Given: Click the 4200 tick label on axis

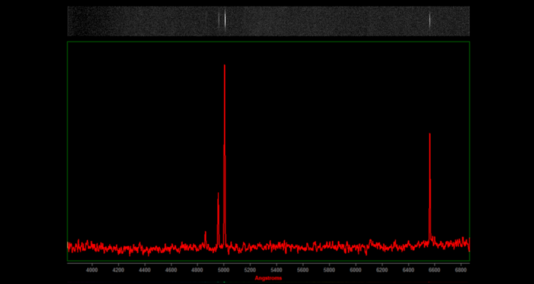Looking at the screenshot, I should pyautogui.click(x=118, y=270).
